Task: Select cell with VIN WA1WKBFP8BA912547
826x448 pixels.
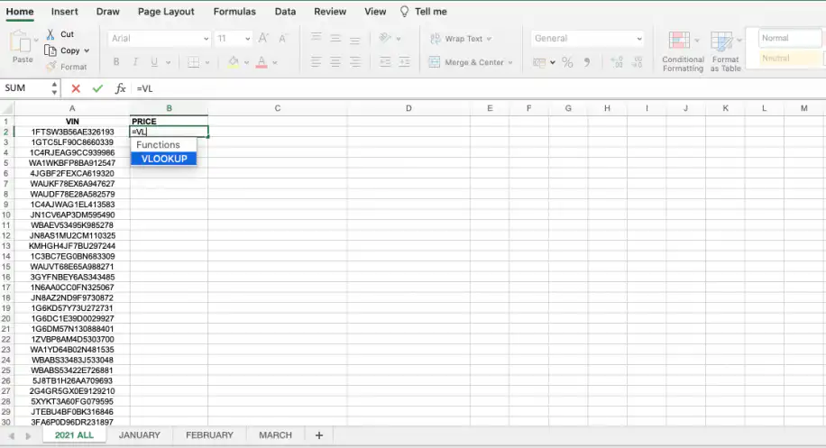Action: tap(72, 162)
